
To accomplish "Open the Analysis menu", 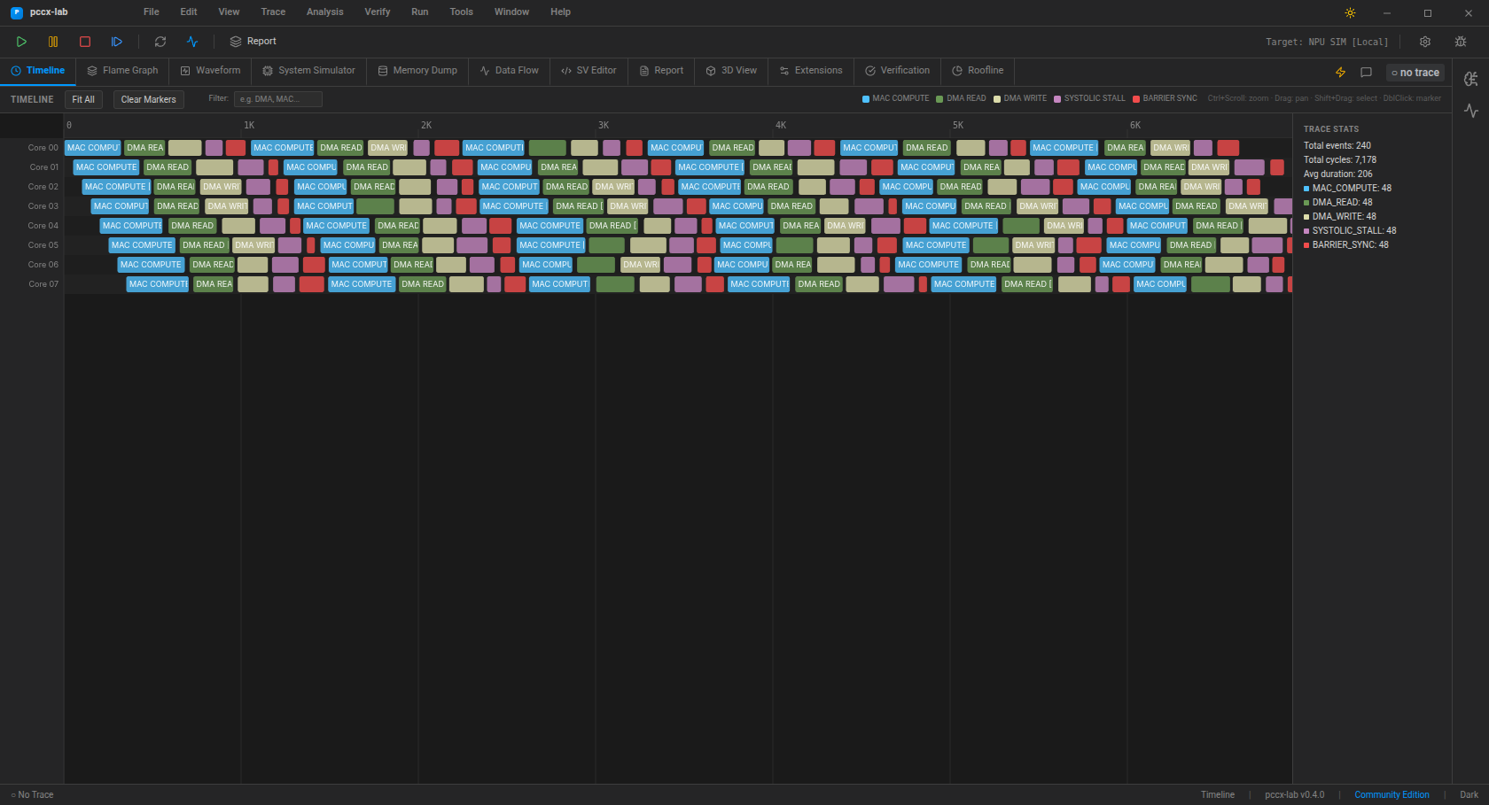I will (x=324, y=12).
